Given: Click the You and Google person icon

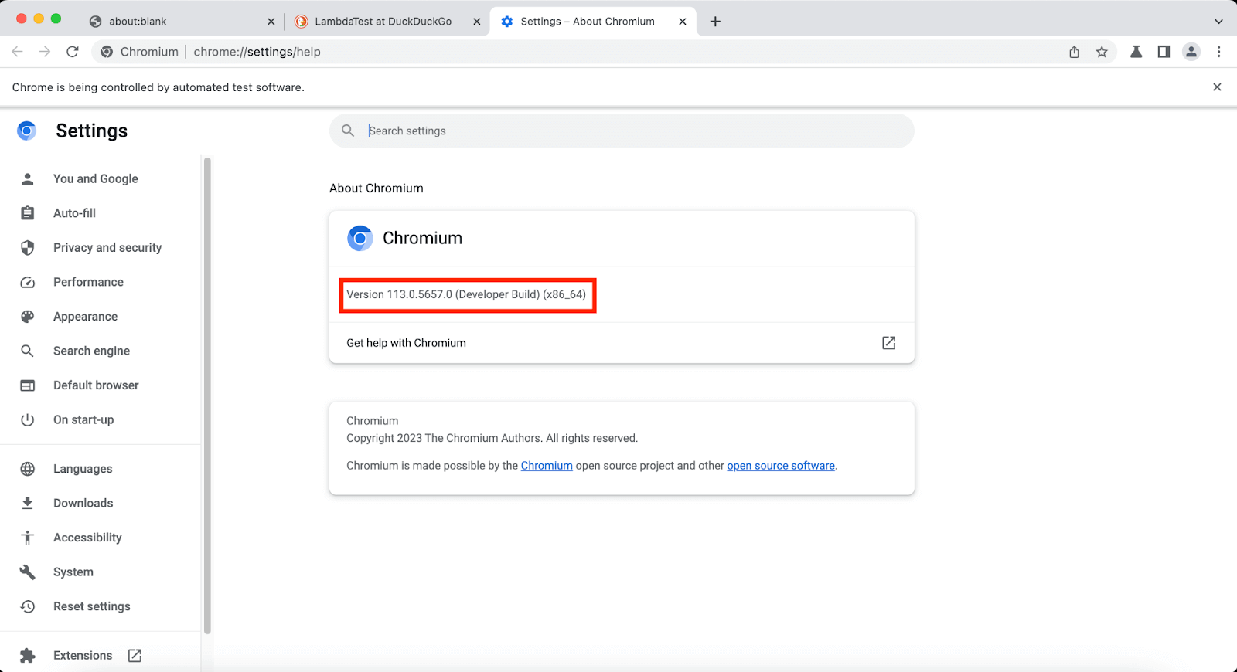Looking at the screenshot, I should (x=28, y=178).
